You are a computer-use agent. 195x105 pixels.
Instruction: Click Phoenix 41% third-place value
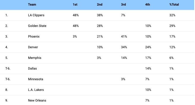click(124, 37)
